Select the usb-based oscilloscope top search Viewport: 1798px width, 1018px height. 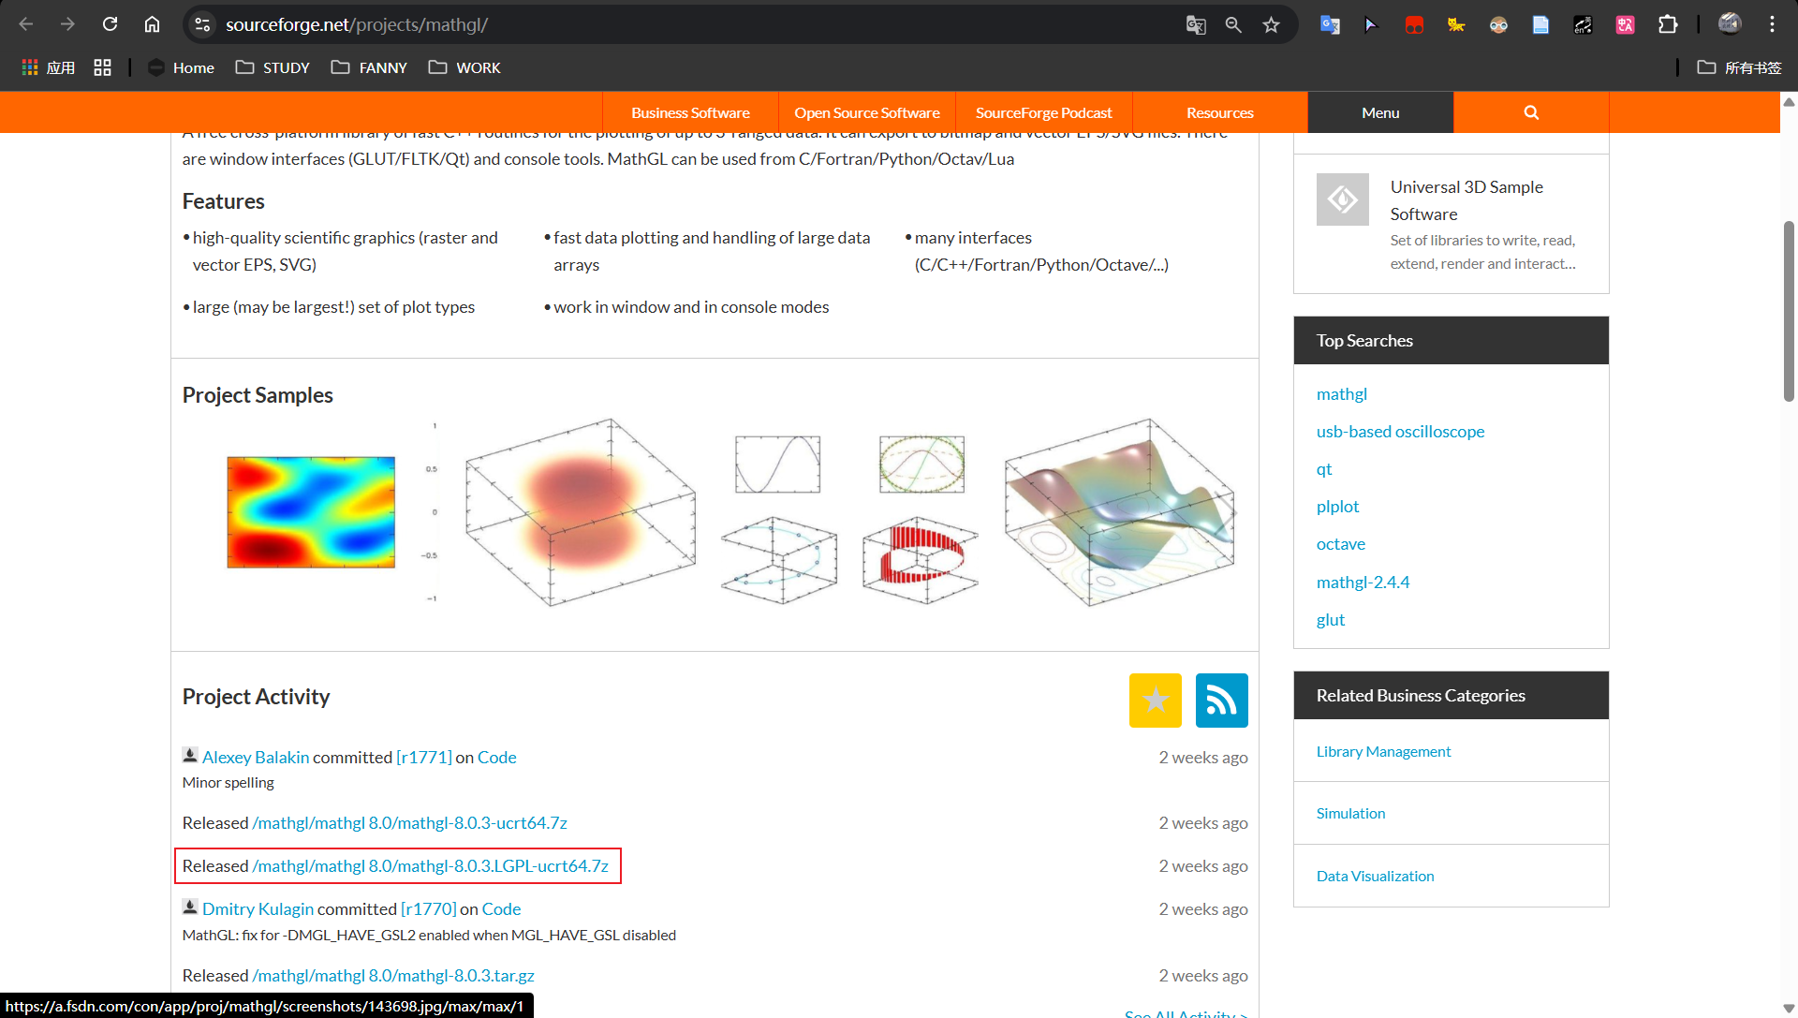[x=1400, y=432]
